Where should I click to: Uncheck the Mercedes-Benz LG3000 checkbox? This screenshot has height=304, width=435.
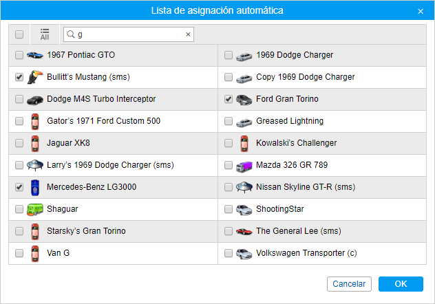19,187
